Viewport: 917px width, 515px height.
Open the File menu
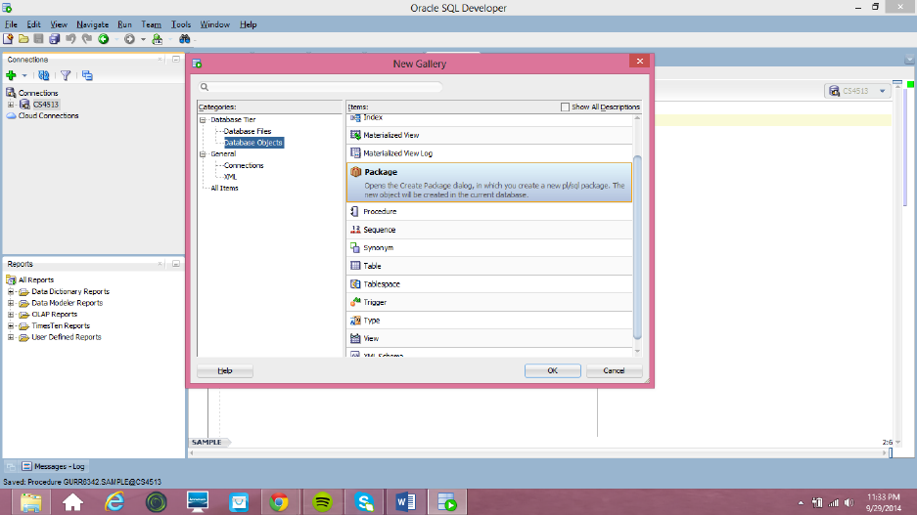11,24
